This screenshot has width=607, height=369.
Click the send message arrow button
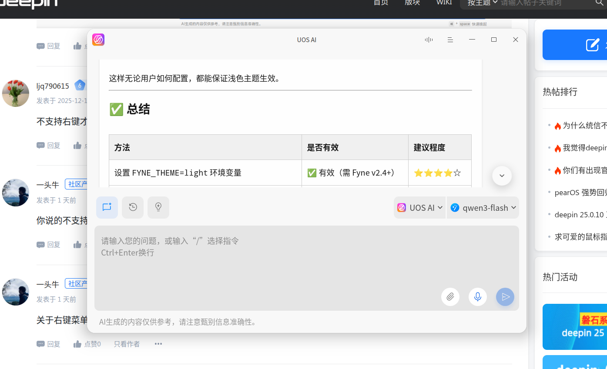(x=505, y=297)
